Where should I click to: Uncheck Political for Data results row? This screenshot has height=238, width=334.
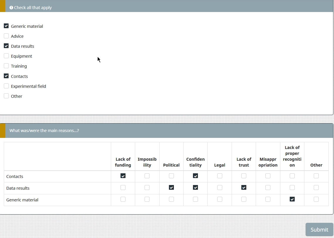[171, 188]
